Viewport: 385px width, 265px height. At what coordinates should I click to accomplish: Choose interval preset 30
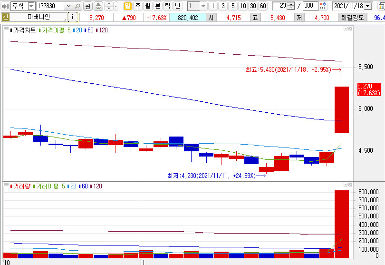pyautogui.click(x=253, y=6)
